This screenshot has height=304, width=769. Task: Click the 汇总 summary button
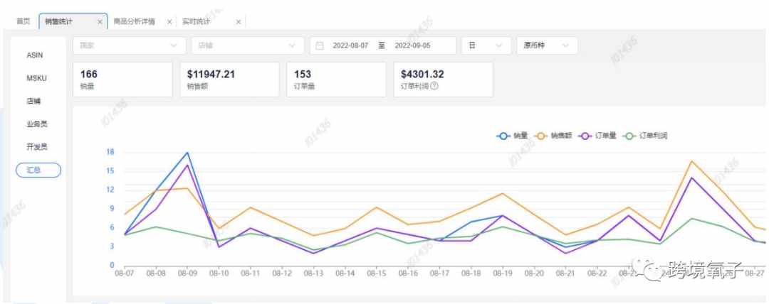click(x=38, y=170)
